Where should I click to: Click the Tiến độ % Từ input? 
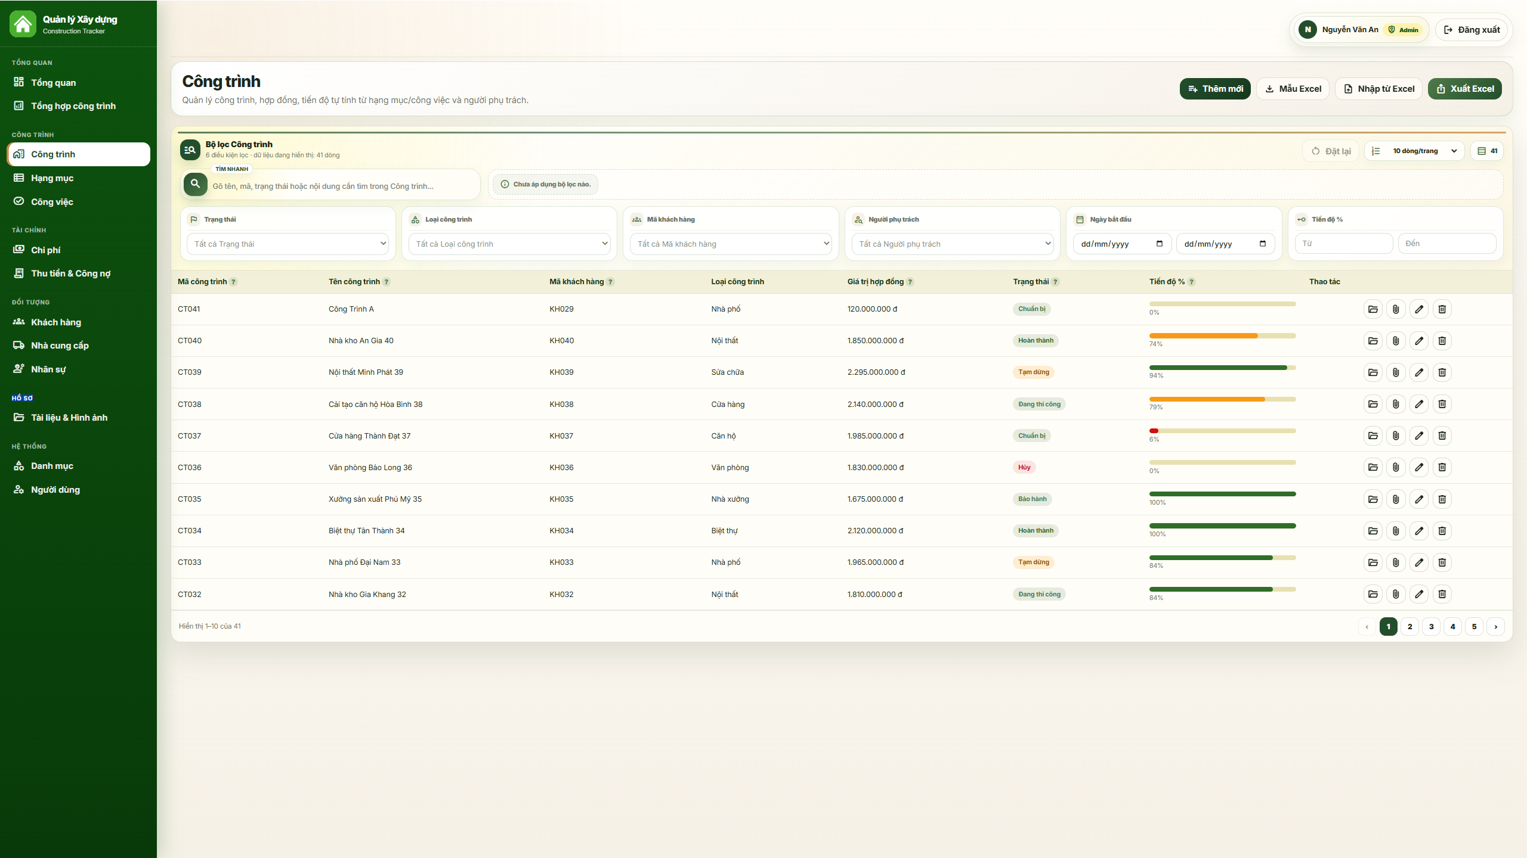pyautogui.click(x=1344, y=244)
